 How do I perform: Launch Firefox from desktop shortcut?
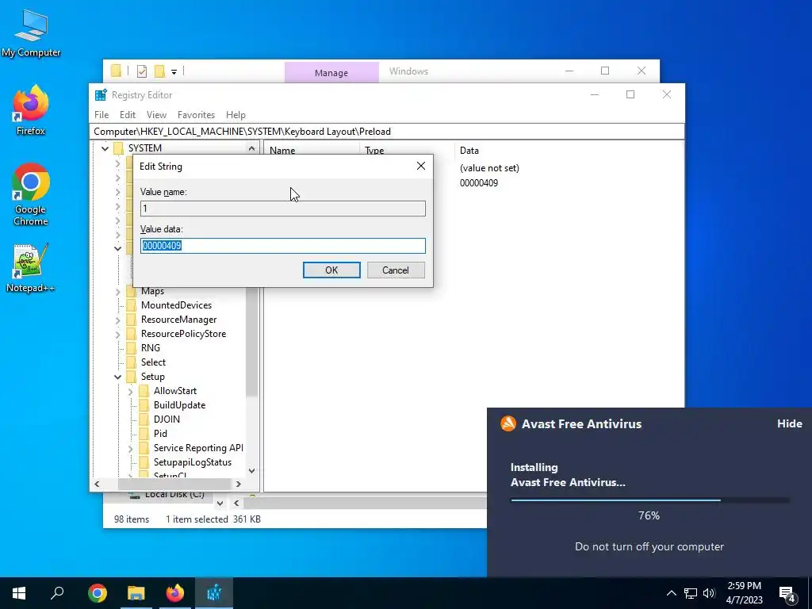[31, 109]
